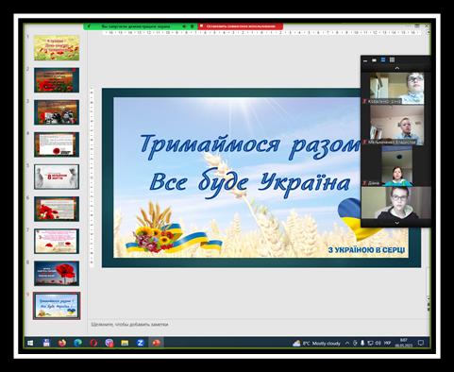Click the vertical ruler left of slide
This screenshot has height=372, width=454.
coord(92,178)
